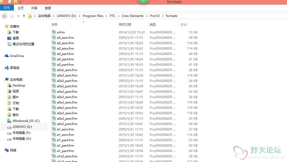Select a0x3_part.frm file name sized 25 KB

pyautogui.click(x=67, y=119)
